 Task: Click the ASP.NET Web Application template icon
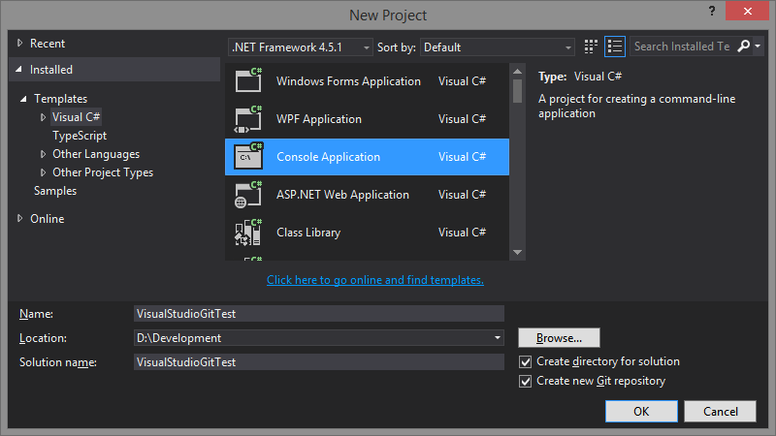[248, 195]
